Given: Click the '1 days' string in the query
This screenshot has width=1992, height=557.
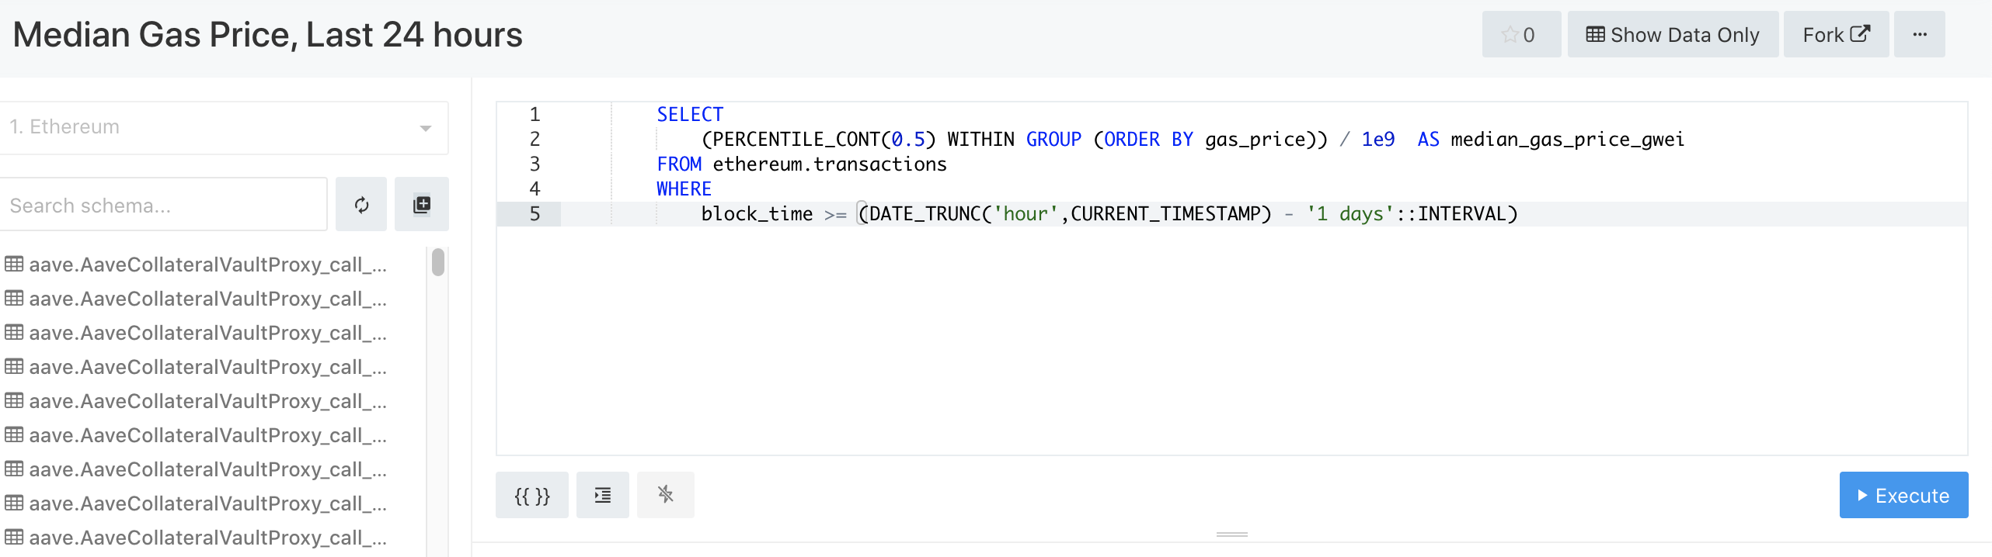Looking at the screenshot, I should click(1350, 214).
